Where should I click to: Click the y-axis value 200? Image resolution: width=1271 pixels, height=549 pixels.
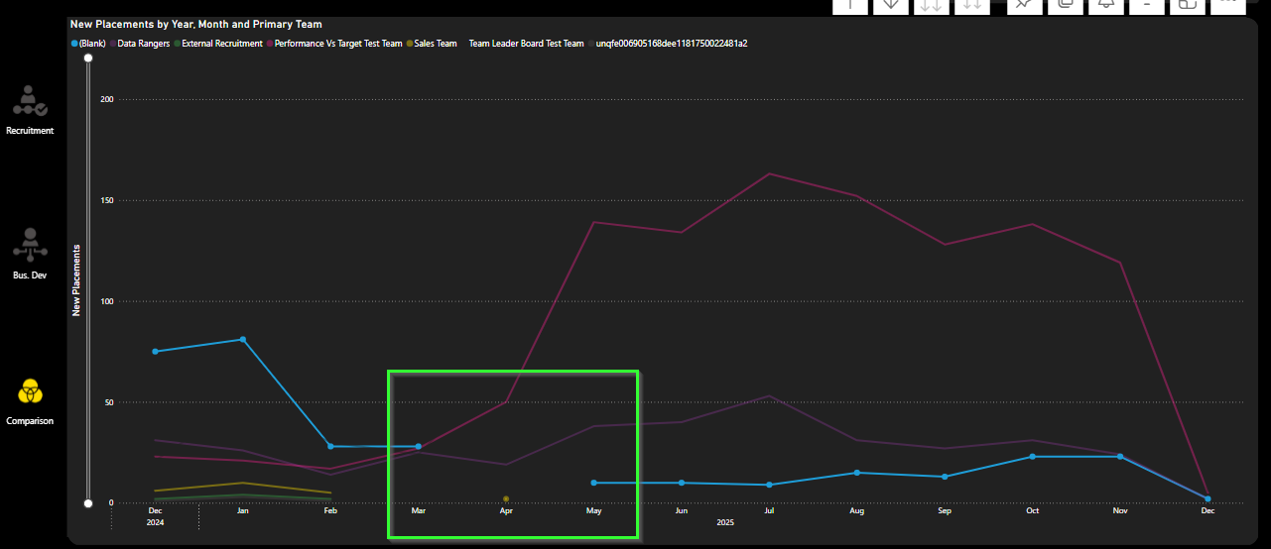pos(107,99)
